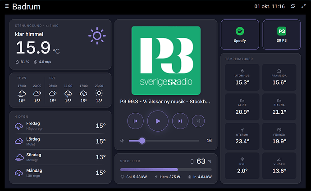Click the In battery charging icon
Viewport: 311px width, 191px height.
[x=189, y=177]
